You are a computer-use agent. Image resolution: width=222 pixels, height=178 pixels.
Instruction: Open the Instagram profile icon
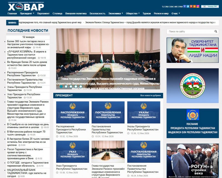(198, 6)
